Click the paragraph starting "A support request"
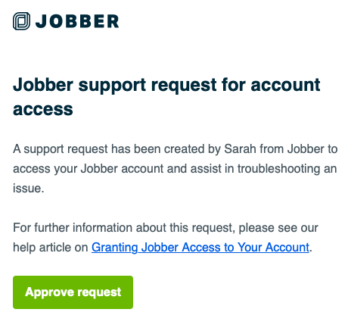Image resolution: width=351 pixels, height=331 pixels. (x=175, y=168)
